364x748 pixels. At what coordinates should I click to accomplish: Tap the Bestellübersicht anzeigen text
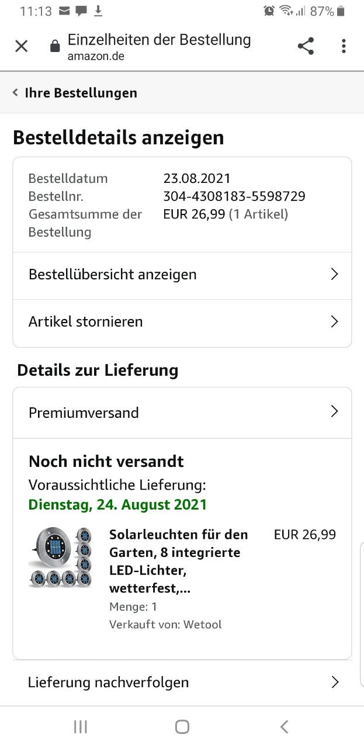pos(113,274)
